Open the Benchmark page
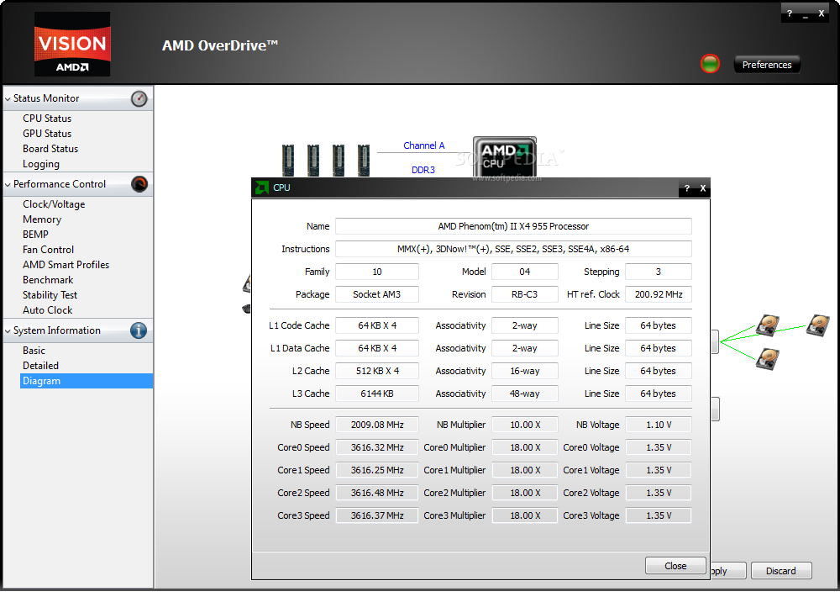This screenshot has height=597, width=840. click(x=48, y=280)
